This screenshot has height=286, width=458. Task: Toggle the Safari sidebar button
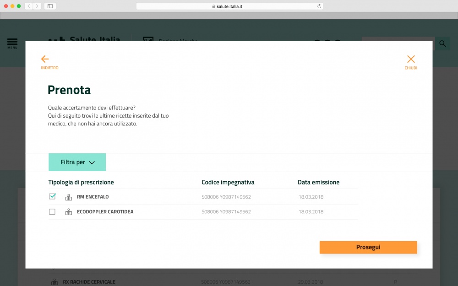(x=50, y=6)
